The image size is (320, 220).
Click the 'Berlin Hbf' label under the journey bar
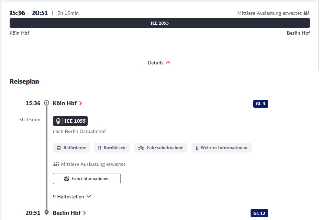[x=298, y=33]
